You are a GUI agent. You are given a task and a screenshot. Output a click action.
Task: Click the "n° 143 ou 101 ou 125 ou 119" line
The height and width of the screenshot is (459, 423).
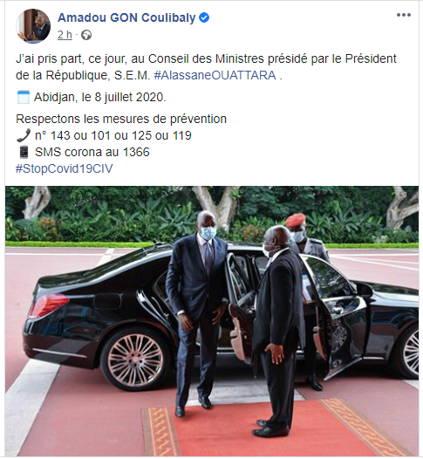[113, 135]
